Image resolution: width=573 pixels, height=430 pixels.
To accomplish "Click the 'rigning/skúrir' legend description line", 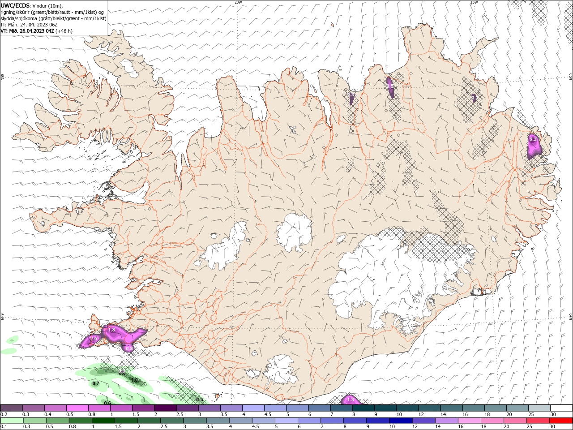I will (x=52, y=12).
